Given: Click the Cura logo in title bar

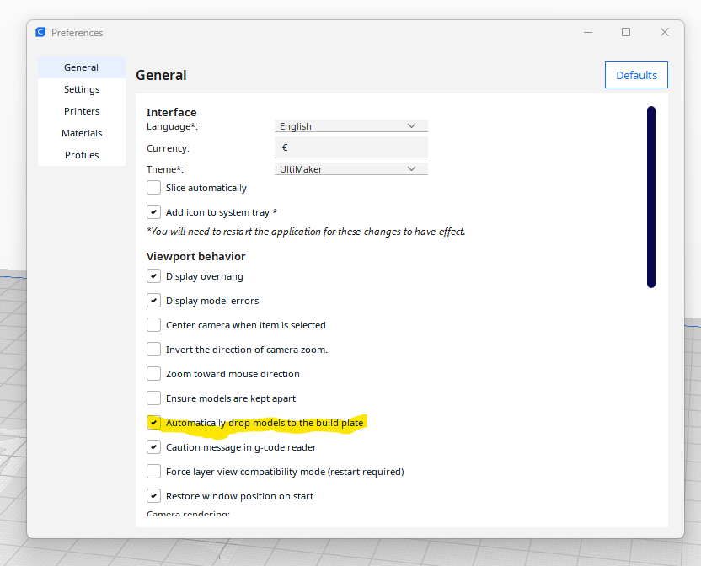Looking at the screenshot, I should [40, 32].
